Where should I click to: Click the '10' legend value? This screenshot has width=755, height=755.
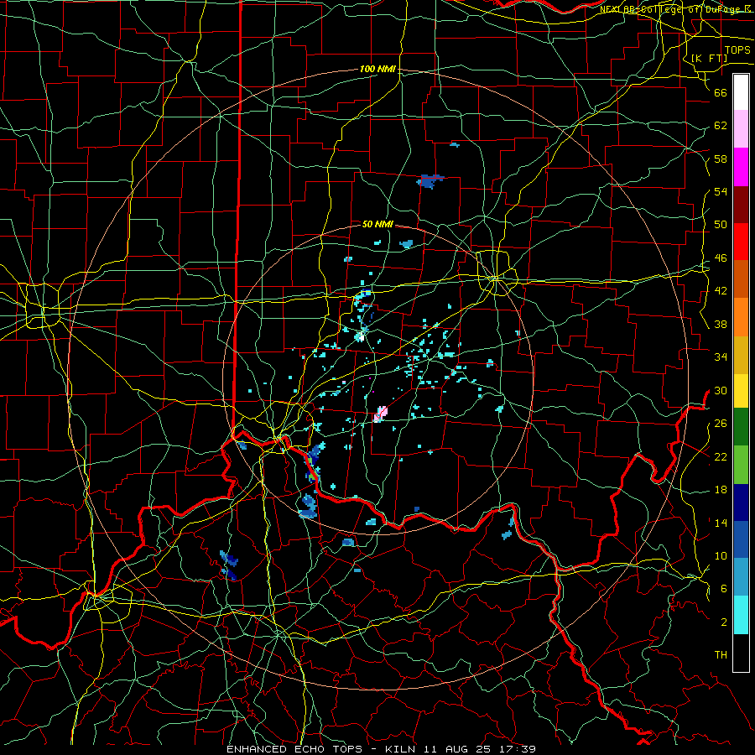pos(721,555)
